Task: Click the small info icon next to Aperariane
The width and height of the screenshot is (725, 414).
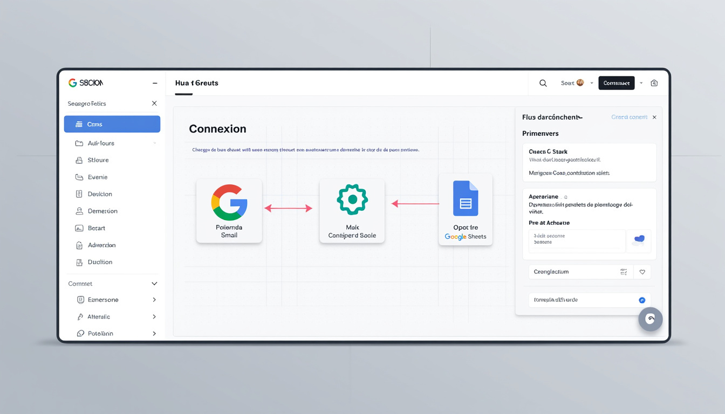Action: pyautogui.click(x=565, y=197)
